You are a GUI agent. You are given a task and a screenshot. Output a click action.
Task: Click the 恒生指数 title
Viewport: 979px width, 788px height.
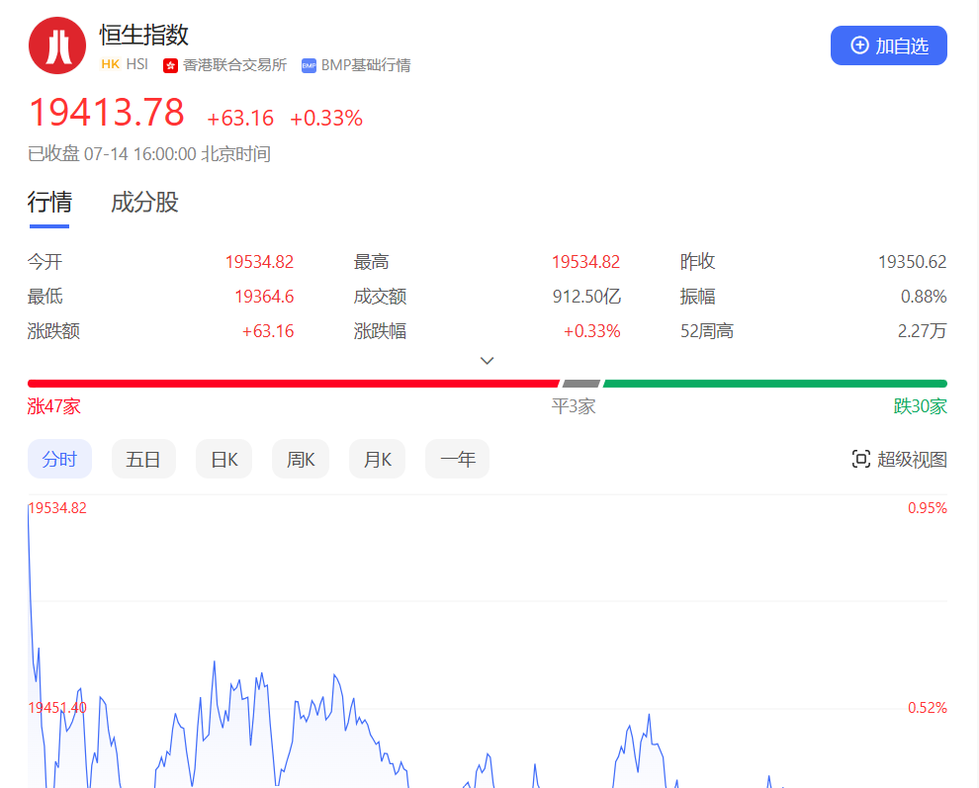(x=143, y=35)
